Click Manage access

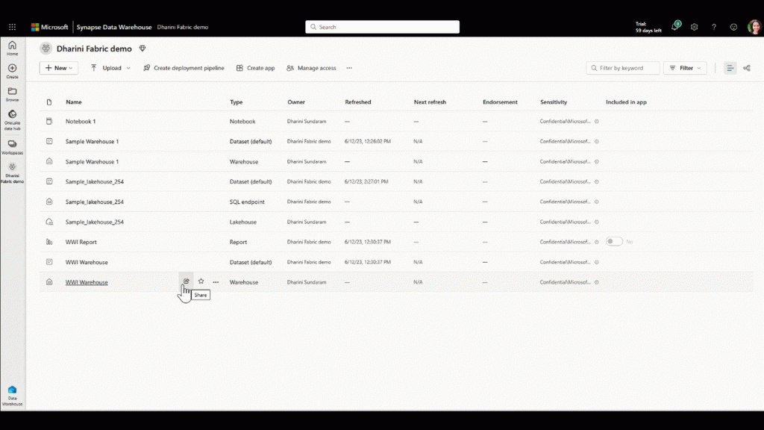click(x=311, y=68)
